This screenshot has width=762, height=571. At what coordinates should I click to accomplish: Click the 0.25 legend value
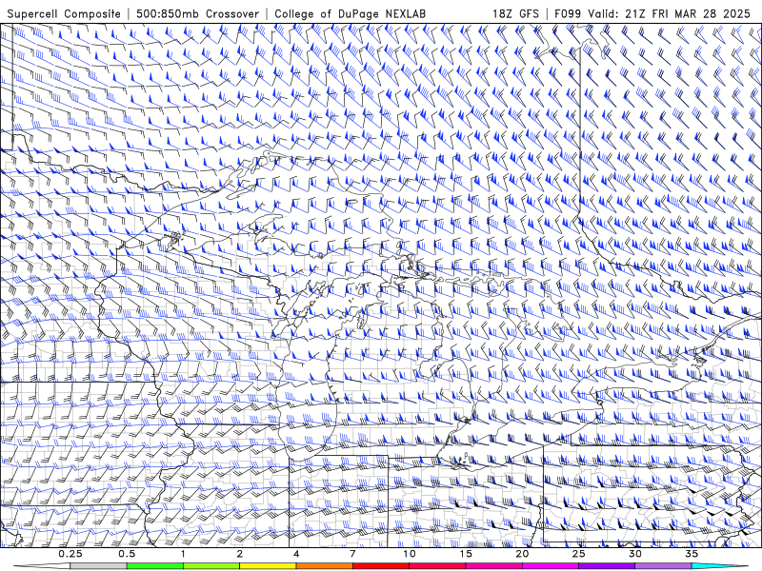70,554
